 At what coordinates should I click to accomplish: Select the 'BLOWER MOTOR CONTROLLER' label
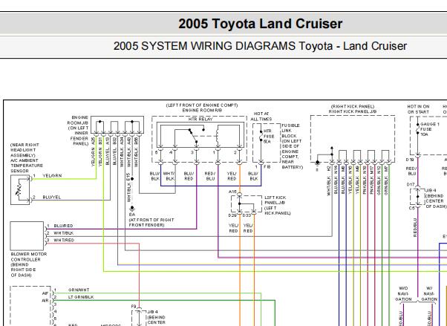click(x=28, y=257)
